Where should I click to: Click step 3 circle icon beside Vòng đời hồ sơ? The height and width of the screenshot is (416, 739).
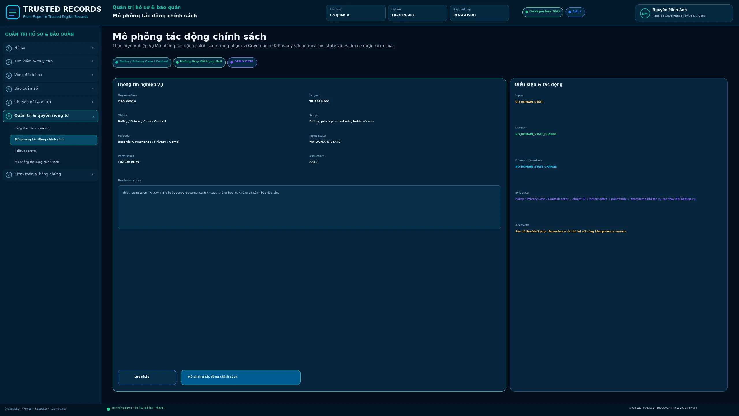(9, 75)
